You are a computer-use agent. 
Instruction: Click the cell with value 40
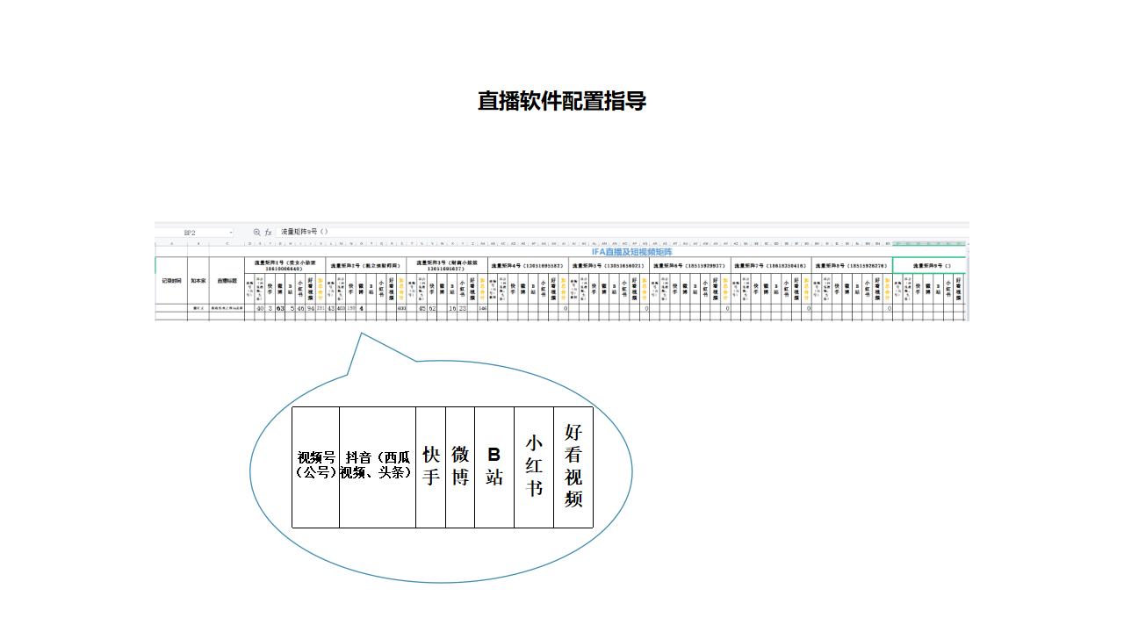[260, 309]
